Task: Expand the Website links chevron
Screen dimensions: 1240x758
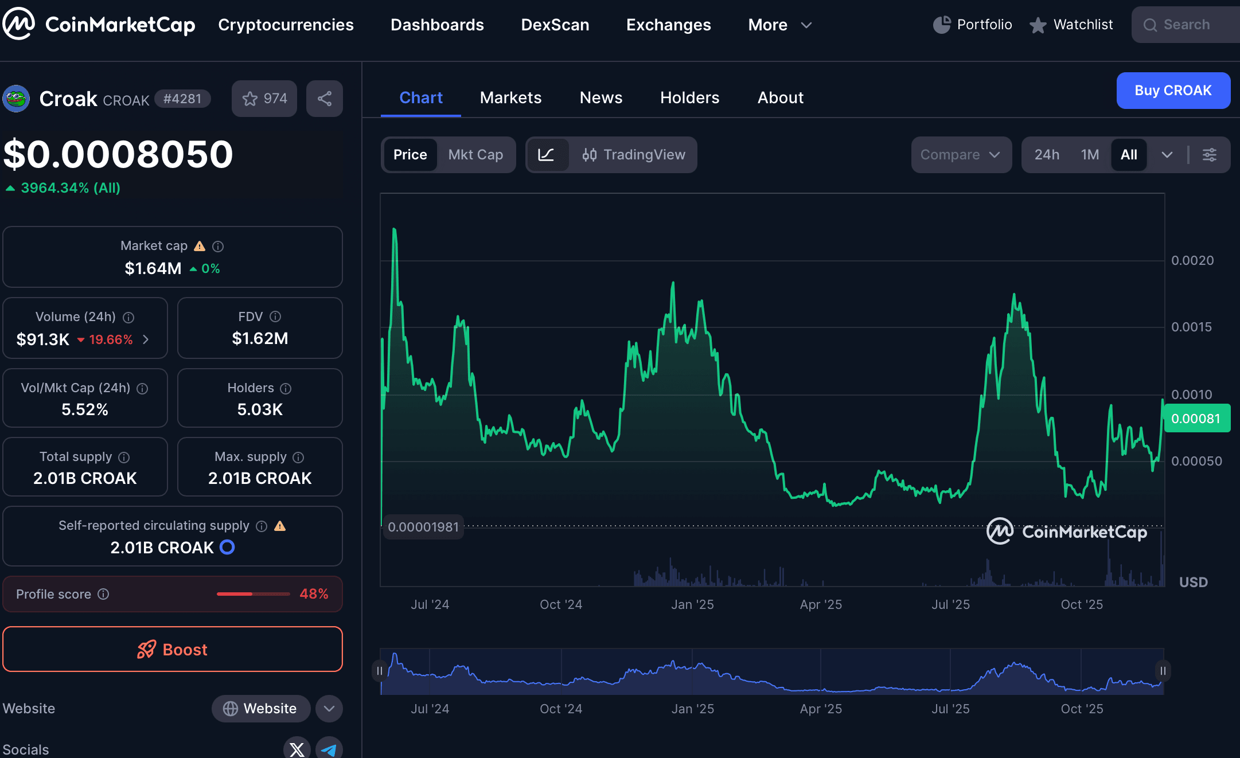Action: pyautogui.click(x=329, y=709)
